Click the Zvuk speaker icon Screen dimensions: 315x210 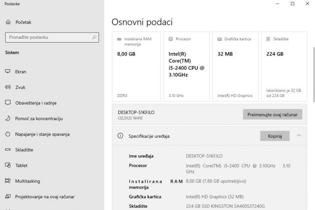tap(8, 87)
